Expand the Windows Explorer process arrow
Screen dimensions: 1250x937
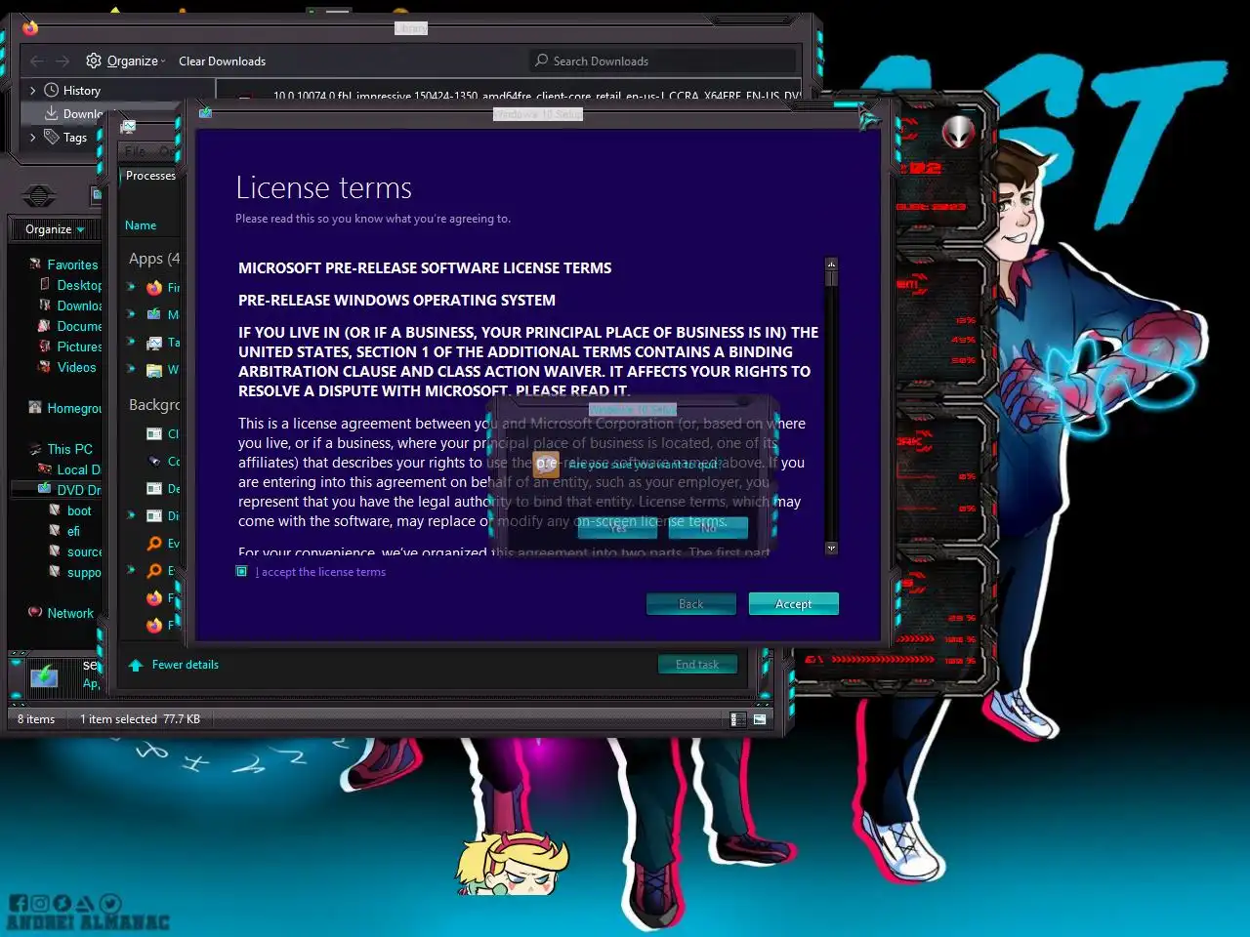tap(131, 369)
